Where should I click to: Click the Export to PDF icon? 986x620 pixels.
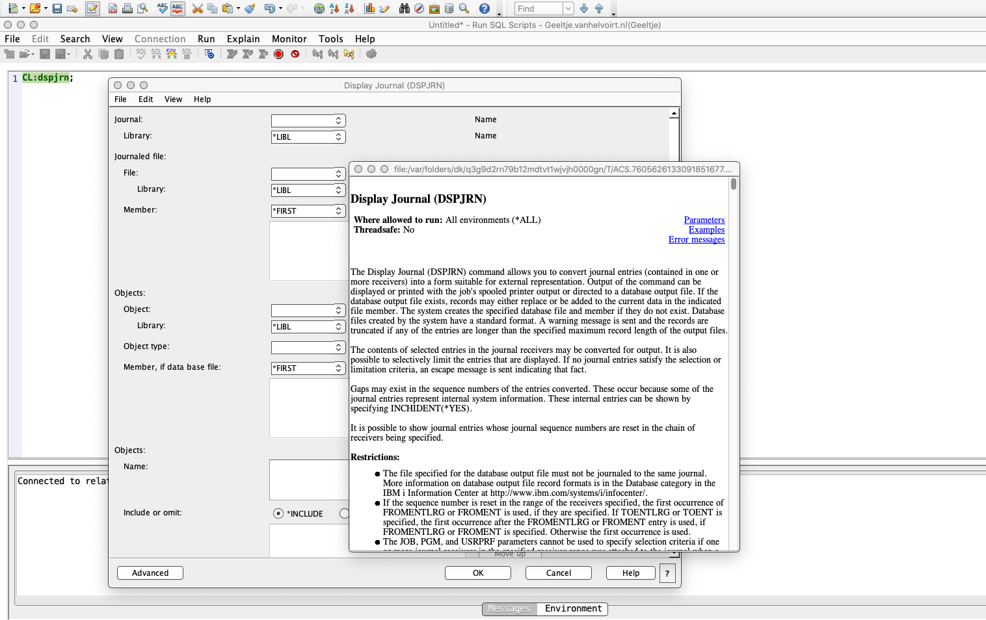click(x=113, y=8)
